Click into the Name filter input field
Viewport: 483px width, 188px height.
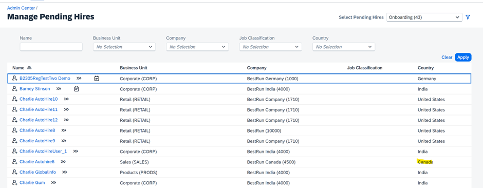pyautogui.click(x=51, y=47)
